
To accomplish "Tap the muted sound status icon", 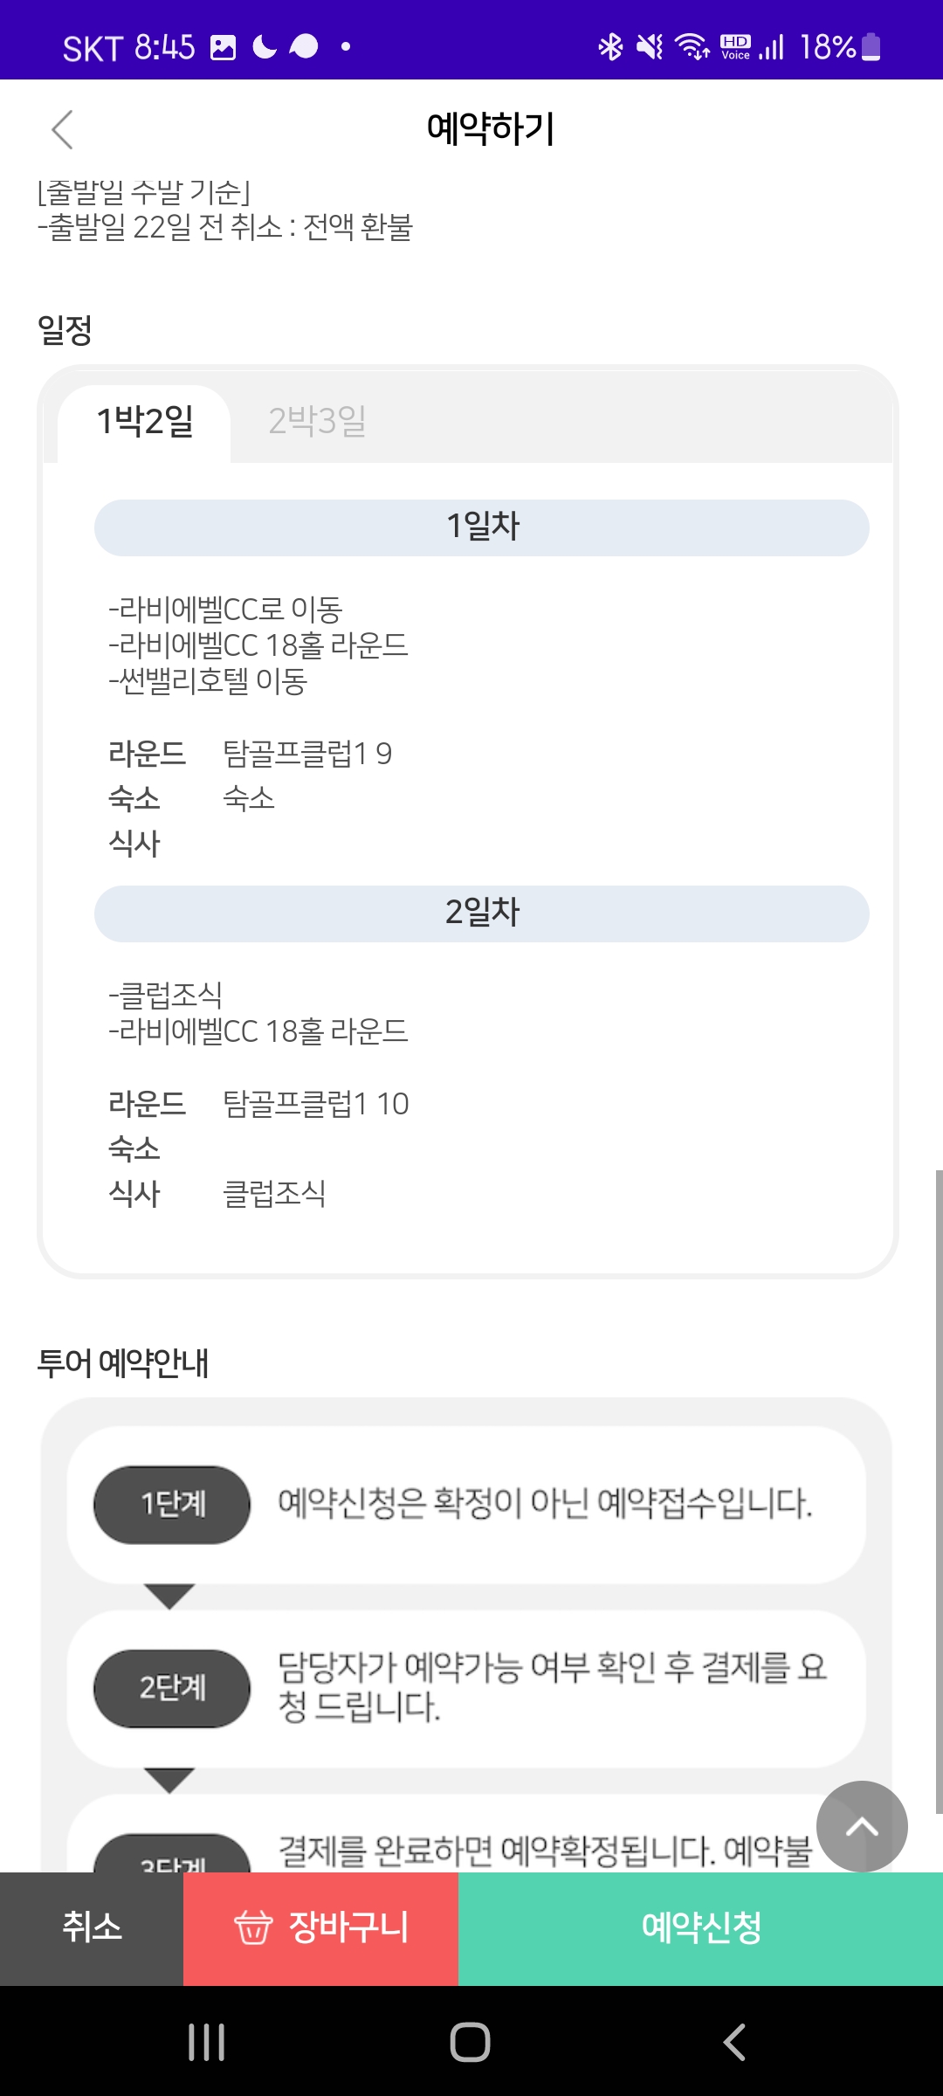I will click(x=650, y=46).
